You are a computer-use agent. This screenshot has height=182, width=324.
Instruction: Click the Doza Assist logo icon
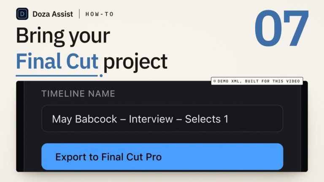pyautogui.click(x=22, y=14)
